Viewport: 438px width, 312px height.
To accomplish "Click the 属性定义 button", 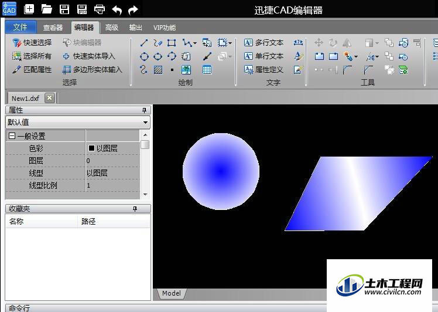I will pyautogui.click(x=264, y=69).
